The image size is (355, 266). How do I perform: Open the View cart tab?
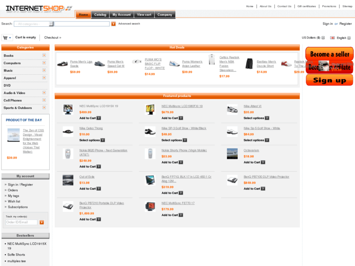pos(144,15)
